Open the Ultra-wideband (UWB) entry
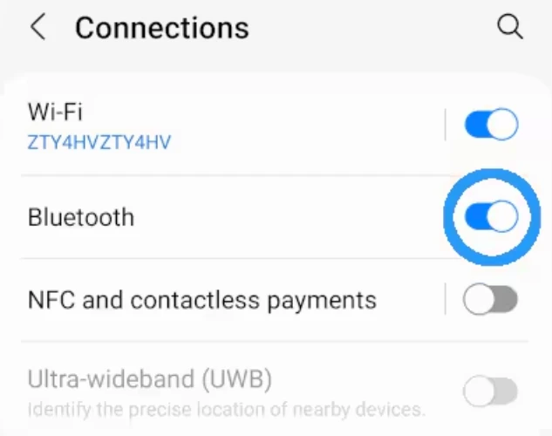The height and width of the screenshot is (436, 552). click(150, 379)
